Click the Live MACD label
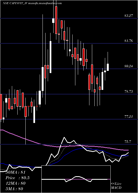The image size is (138, 193). click(116, 186)
